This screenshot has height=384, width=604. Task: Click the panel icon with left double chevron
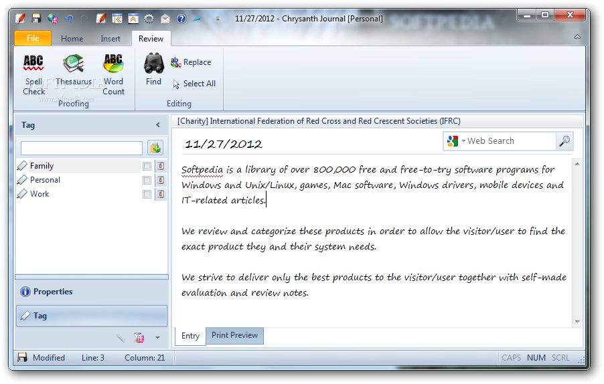[117, 18]
